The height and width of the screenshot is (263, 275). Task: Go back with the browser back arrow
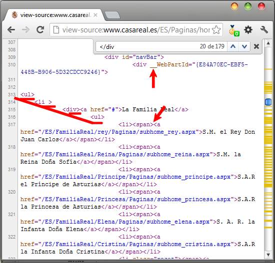[11, 30]
